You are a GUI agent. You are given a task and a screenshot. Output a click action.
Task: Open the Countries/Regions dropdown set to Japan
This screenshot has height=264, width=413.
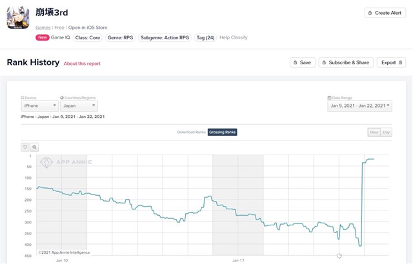[x=79, y=106]
